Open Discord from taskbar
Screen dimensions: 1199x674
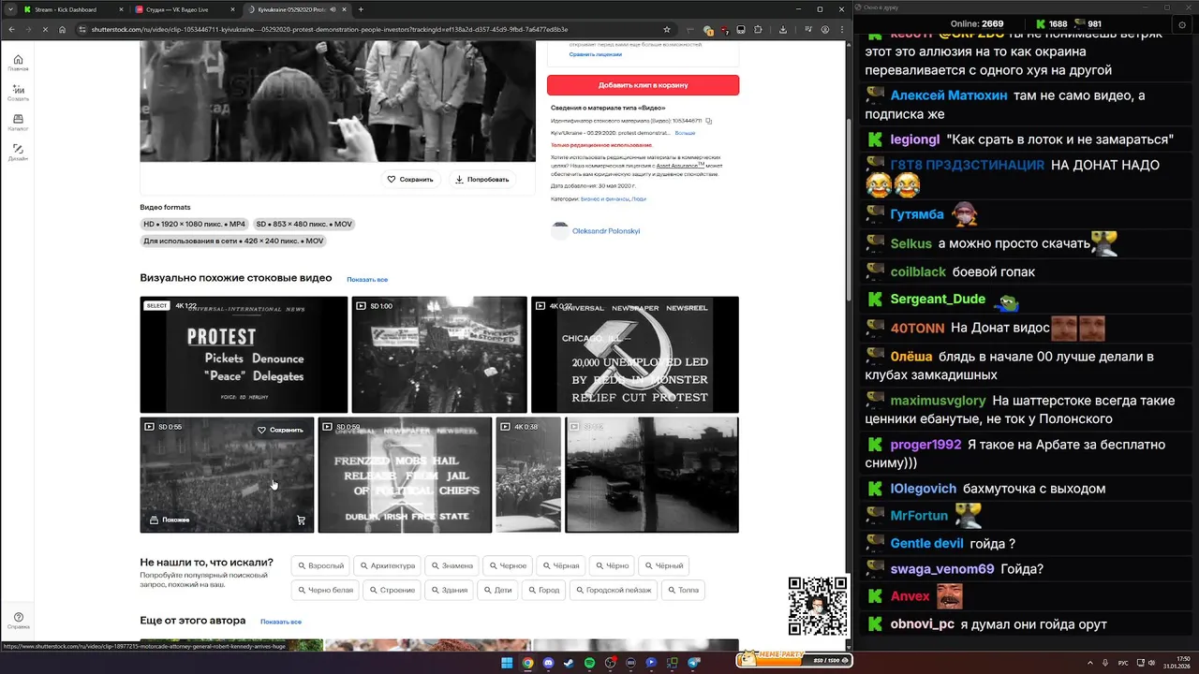click(x=548, y=663)
